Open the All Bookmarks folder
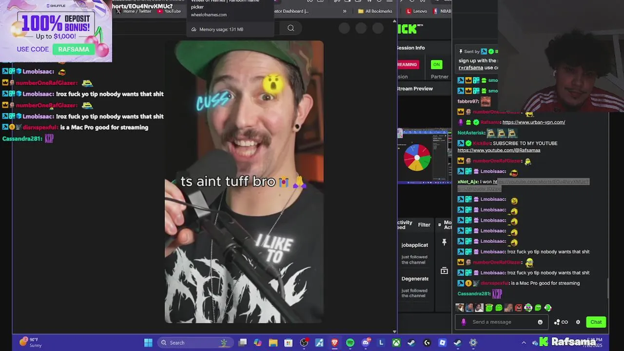Image resolution: width=624 pixels, height=351 pixels. coord(375,11)
